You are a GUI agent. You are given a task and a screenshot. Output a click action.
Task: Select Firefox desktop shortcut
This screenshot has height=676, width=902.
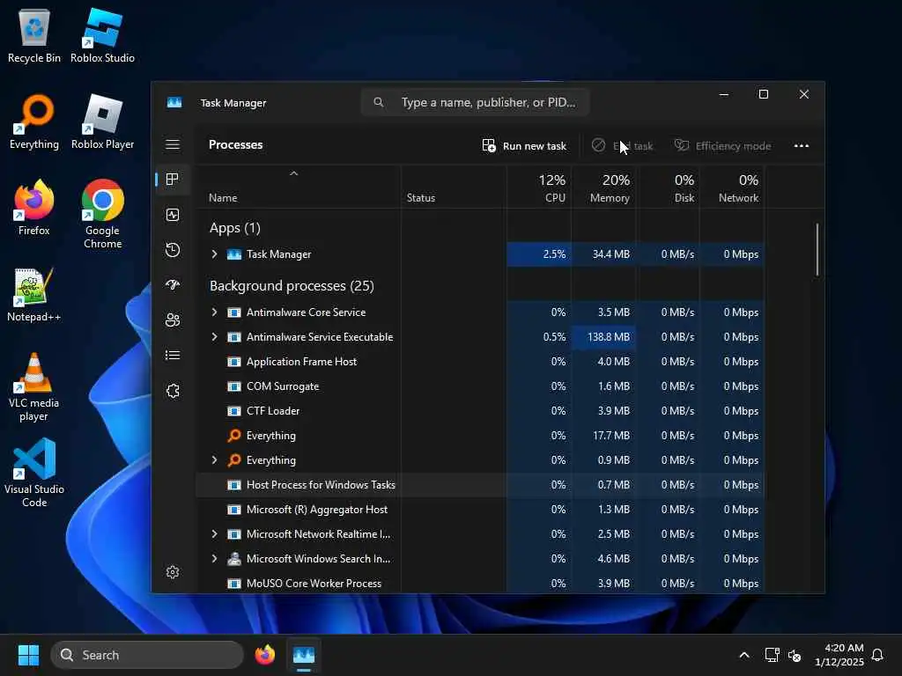point(34,208)
